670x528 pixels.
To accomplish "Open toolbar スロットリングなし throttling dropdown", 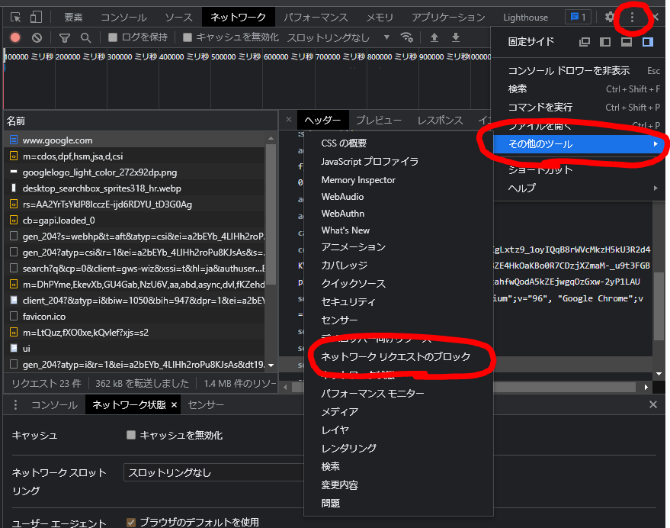I will click(338, 37).
